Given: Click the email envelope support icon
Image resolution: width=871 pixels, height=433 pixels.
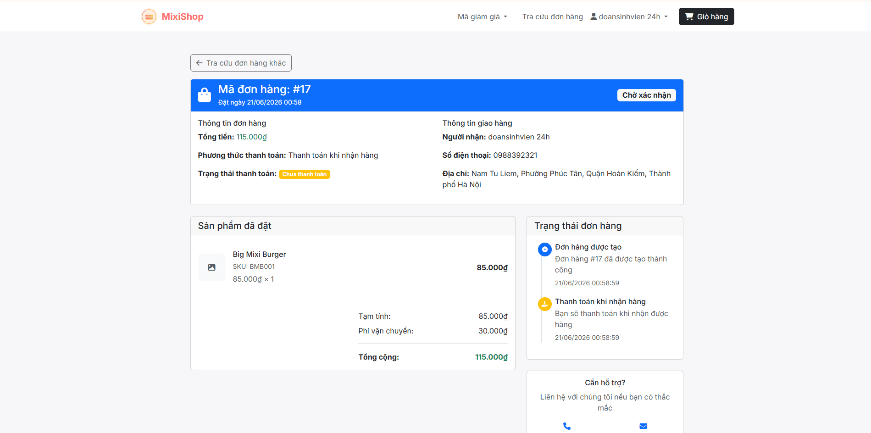Looking at the screenshot, I should click(643, 426).
